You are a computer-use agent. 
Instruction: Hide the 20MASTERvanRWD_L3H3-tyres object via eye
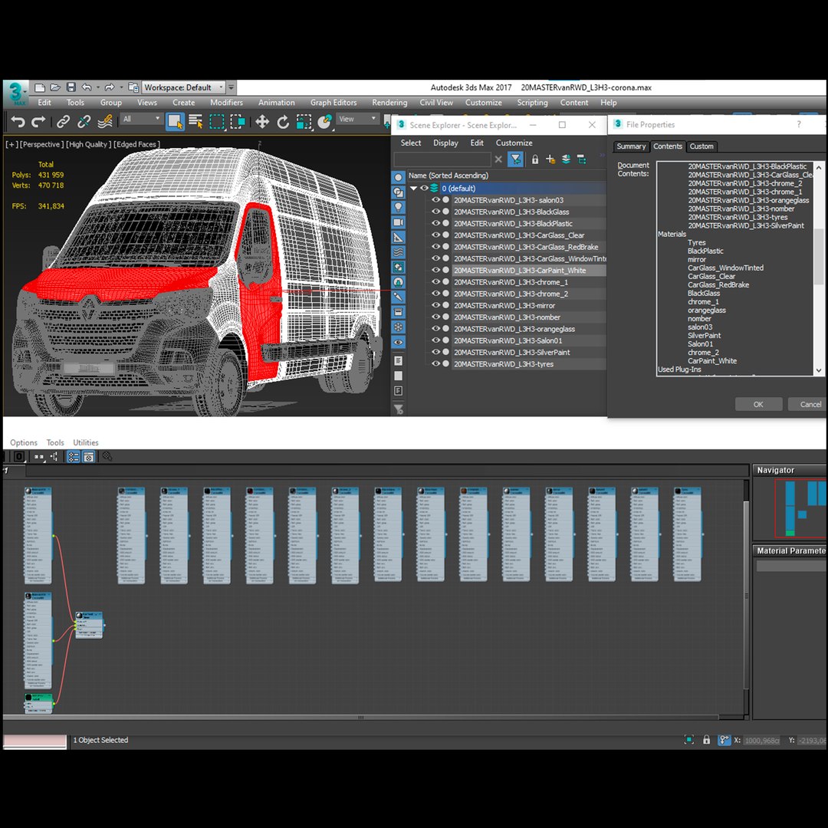click(435, 364)
